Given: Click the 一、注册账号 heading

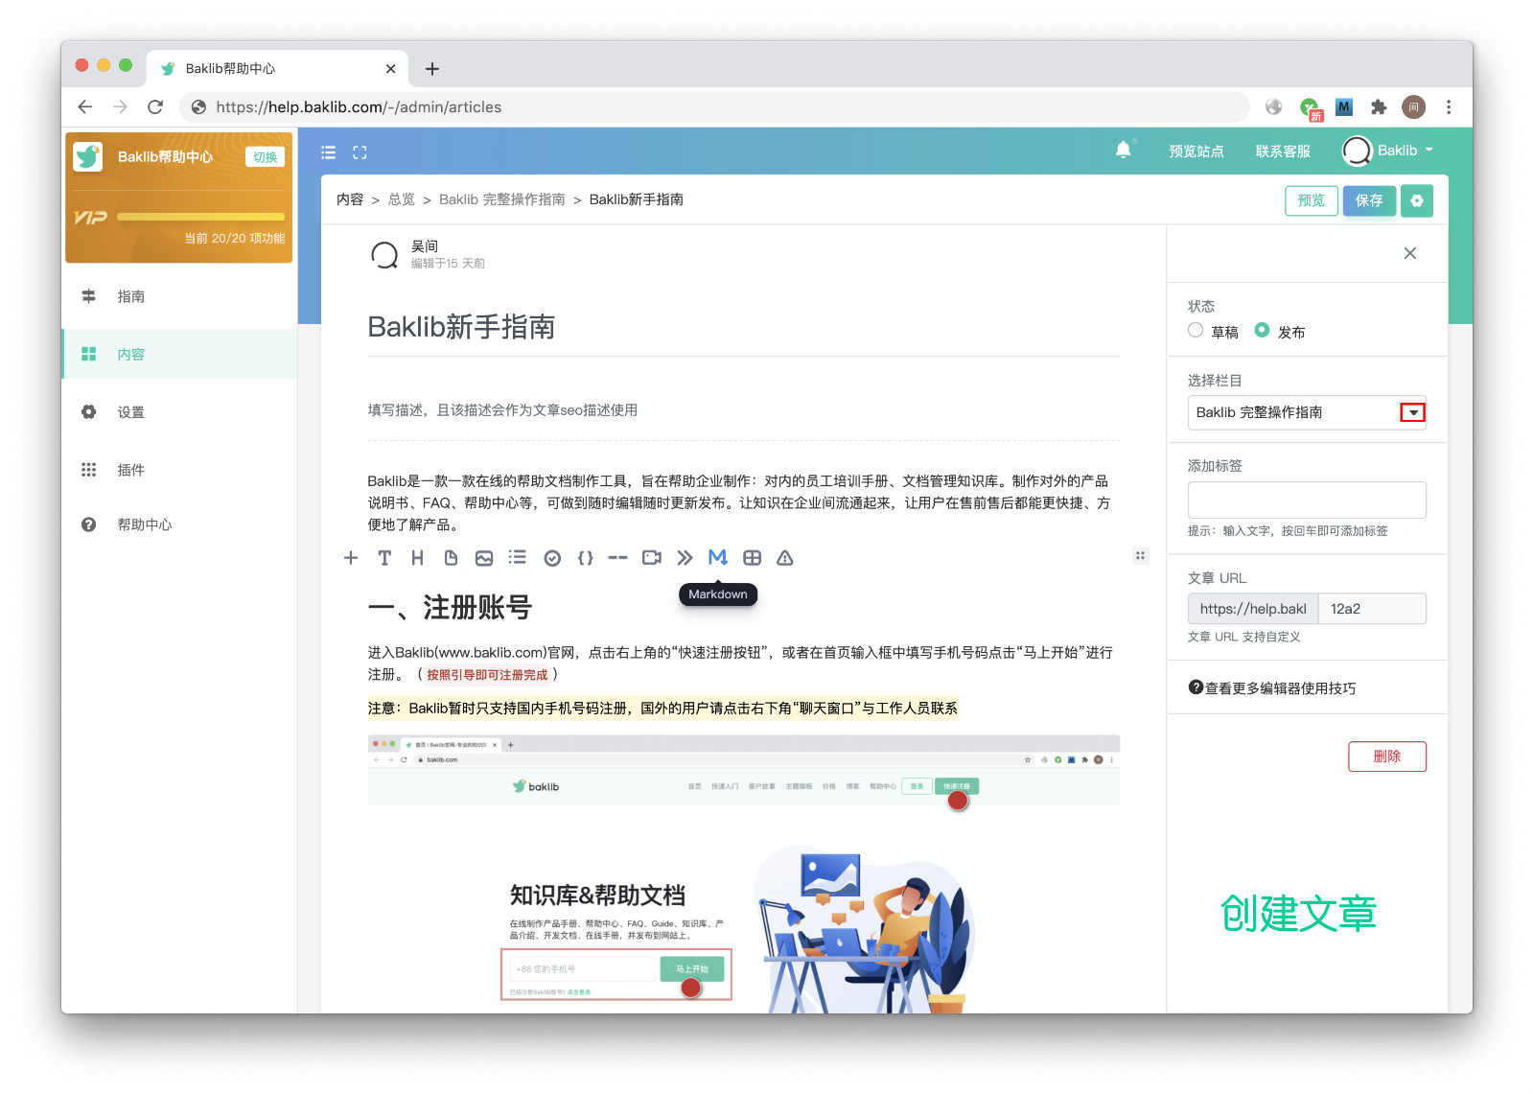Looking at the screenshot, I should (x=450, y=607).
